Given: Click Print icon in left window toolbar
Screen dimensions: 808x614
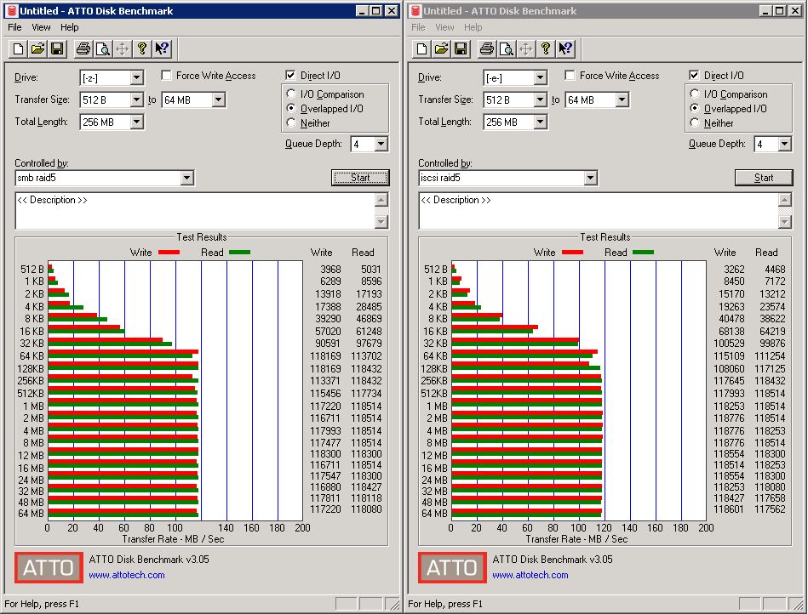Looking at the screenshot, I should coord(83,48).
